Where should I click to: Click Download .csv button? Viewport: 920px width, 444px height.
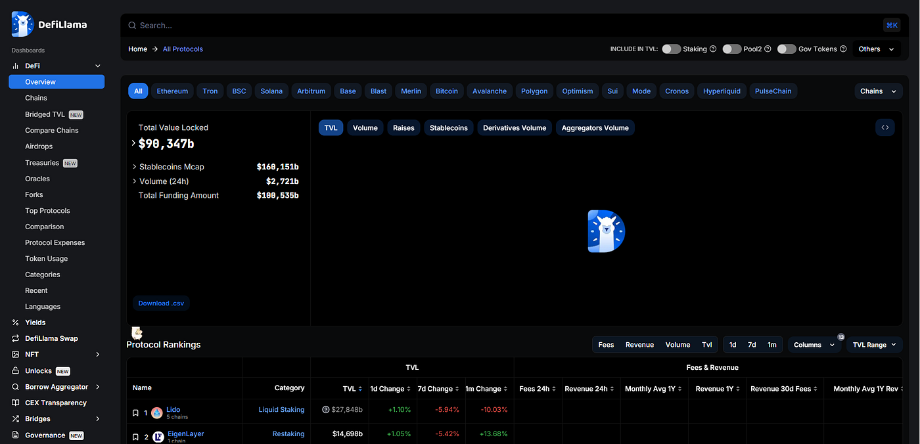(161, 303)
